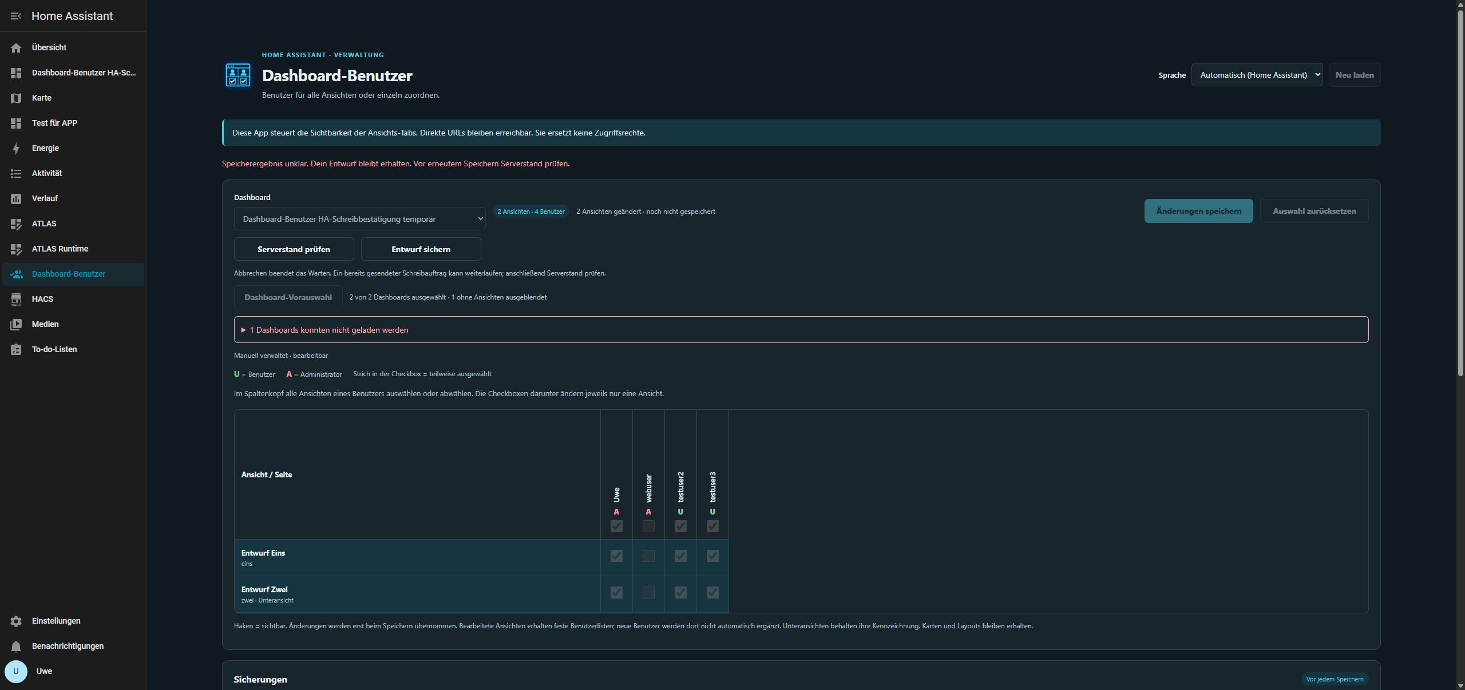Uncheck Uwe checkbox in the Entwurf Zwei row

[x=616, y=592]
